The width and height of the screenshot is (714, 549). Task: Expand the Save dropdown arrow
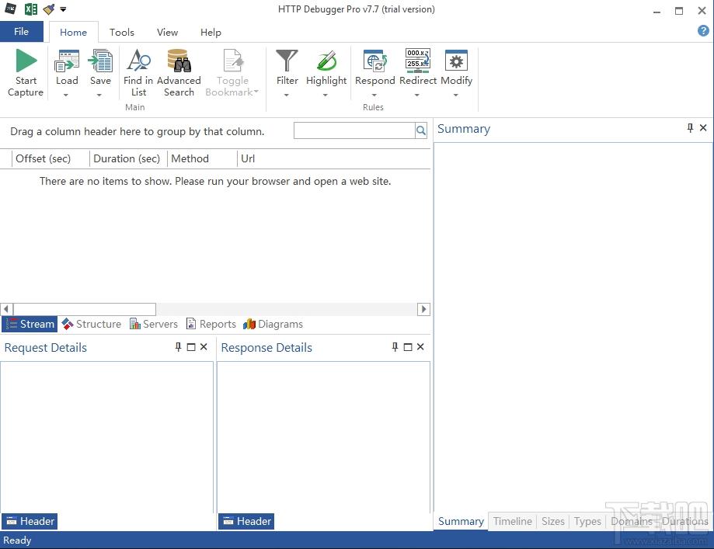99,96
